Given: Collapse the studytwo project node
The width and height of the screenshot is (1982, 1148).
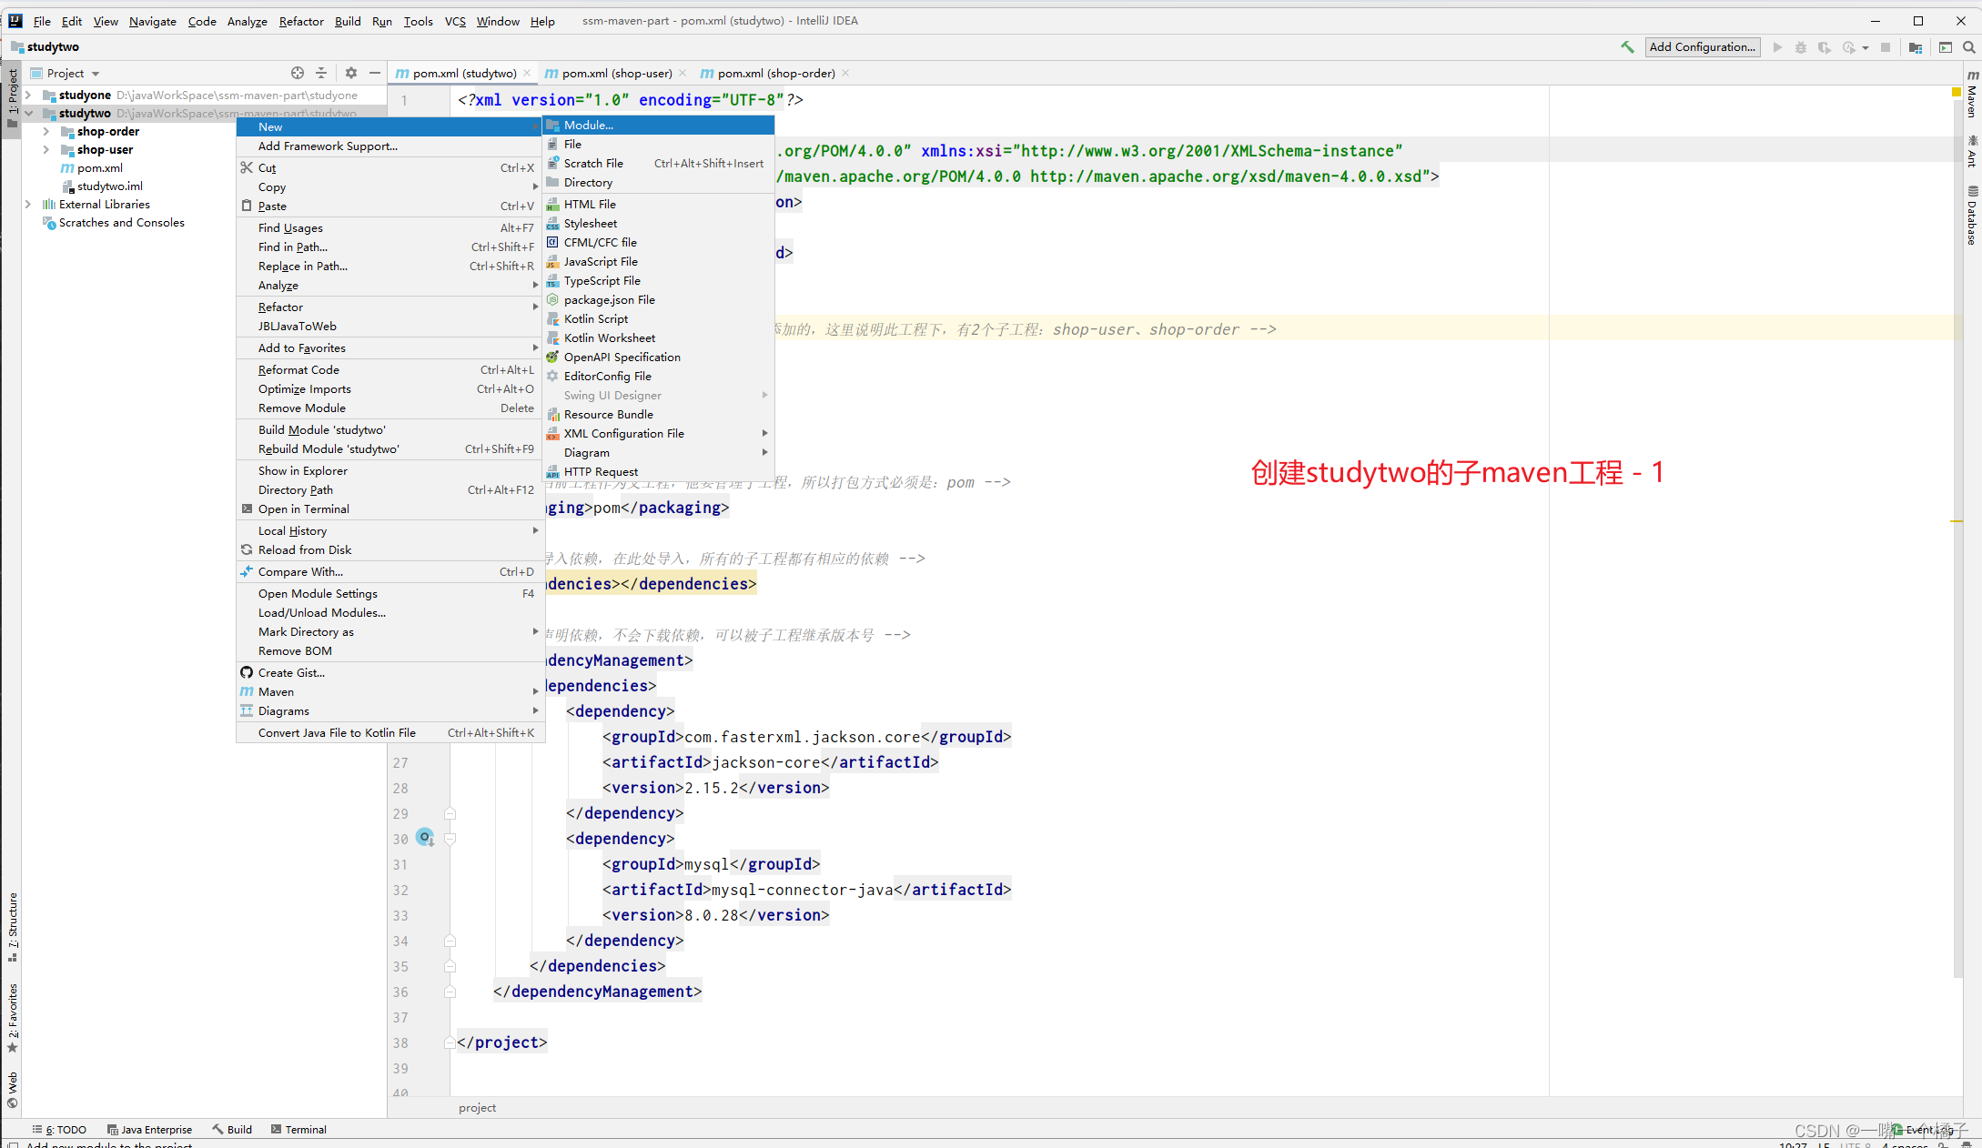Looking at the screenshot, I should [28, 113].
